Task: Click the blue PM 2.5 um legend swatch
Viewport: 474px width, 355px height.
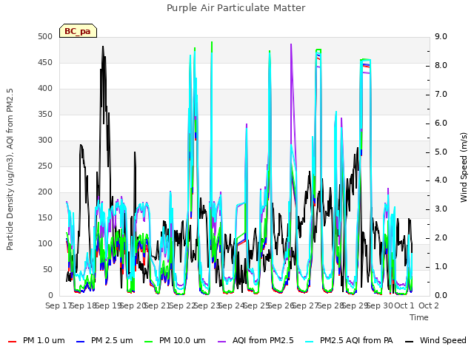Action: click(x=81, y=341)
